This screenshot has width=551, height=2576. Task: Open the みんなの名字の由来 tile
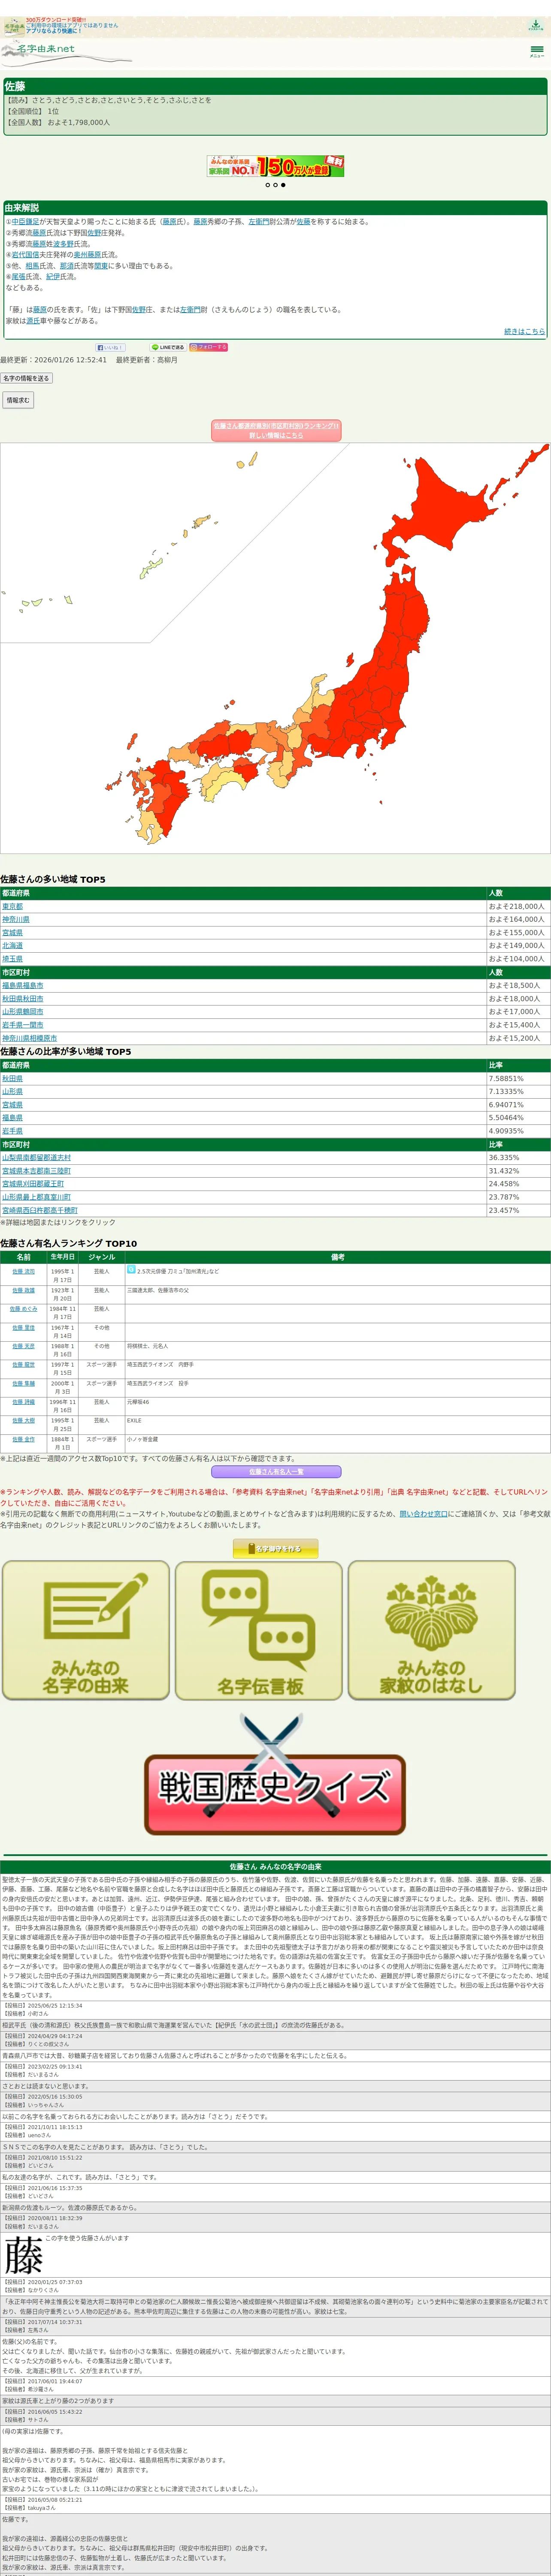tap(86, 1630)
